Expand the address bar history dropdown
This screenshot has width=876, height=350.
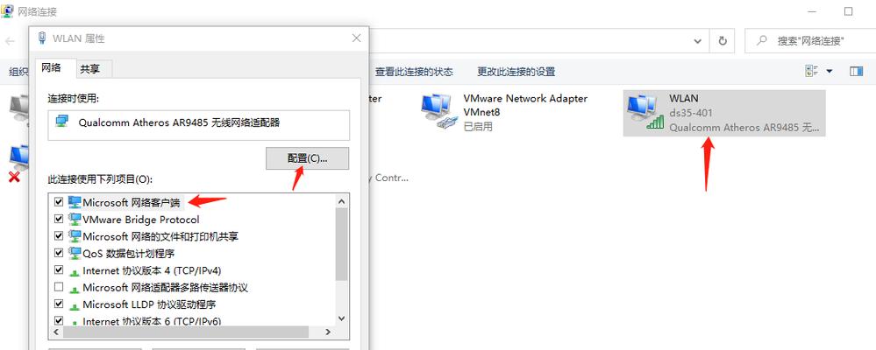(698, 41)
